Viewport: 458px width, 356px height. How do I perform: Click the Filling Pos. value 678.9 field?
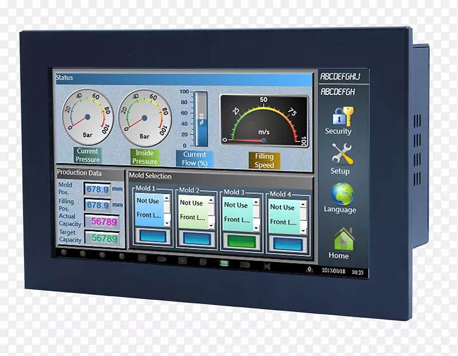coord(97,205)
